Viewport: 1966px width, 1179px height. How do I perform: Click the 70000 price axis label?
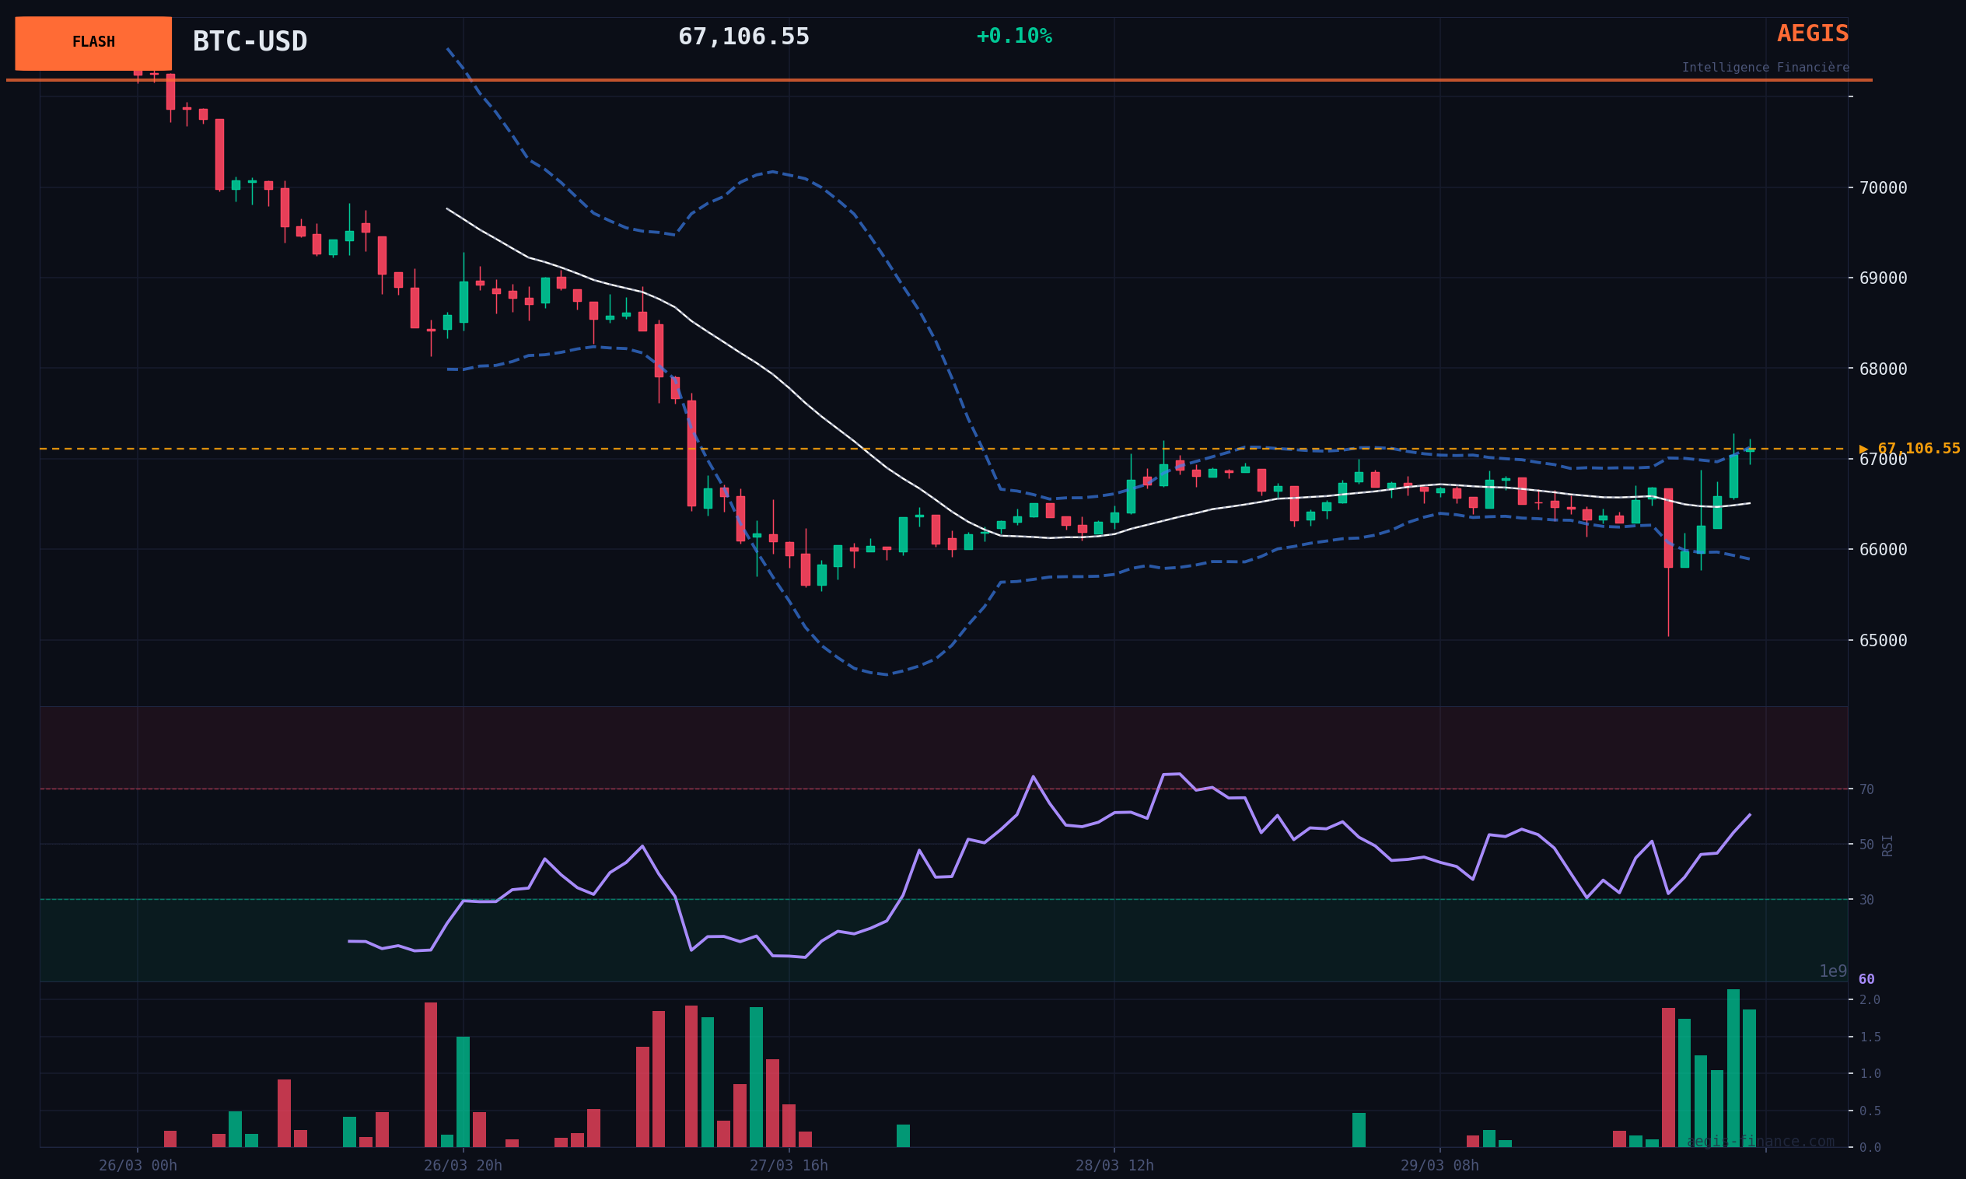coord(1883,188)
